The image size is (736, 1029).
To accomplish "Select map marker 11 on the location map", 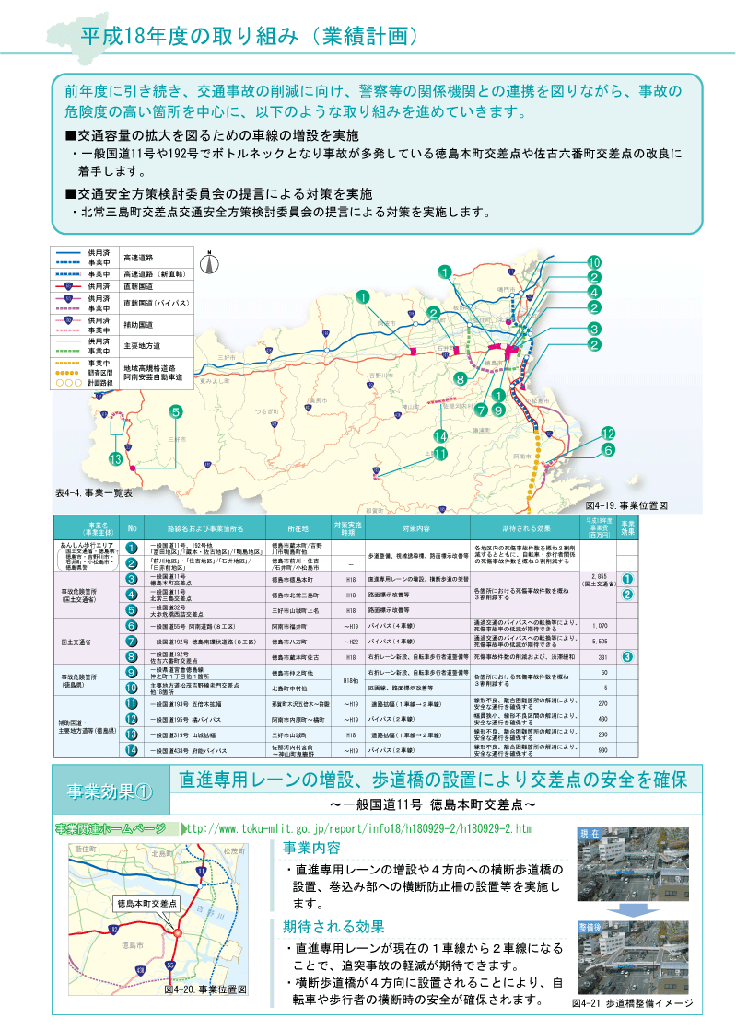I will (x=440, y=454).
